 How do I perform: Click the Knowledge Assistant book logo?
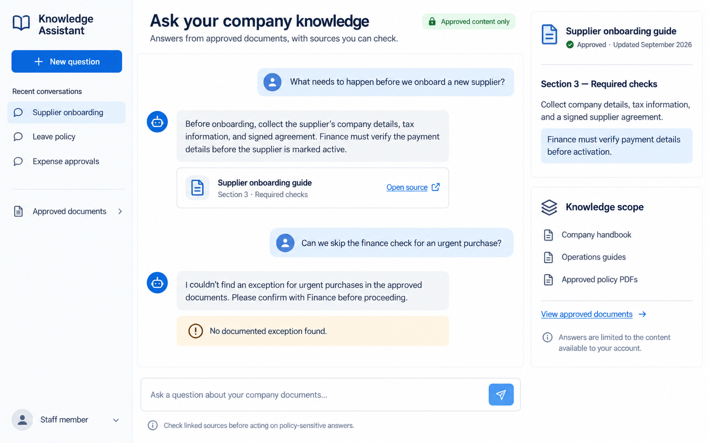point(21,23)
